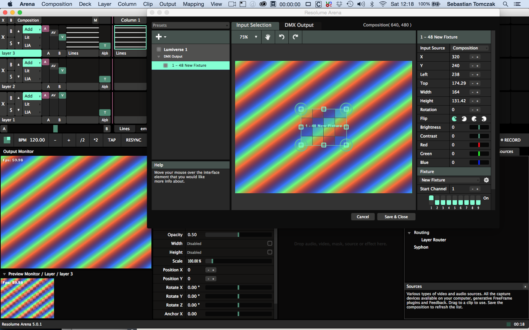Click the undo arrow in the Input Selection toolbar

pos(281,37)
